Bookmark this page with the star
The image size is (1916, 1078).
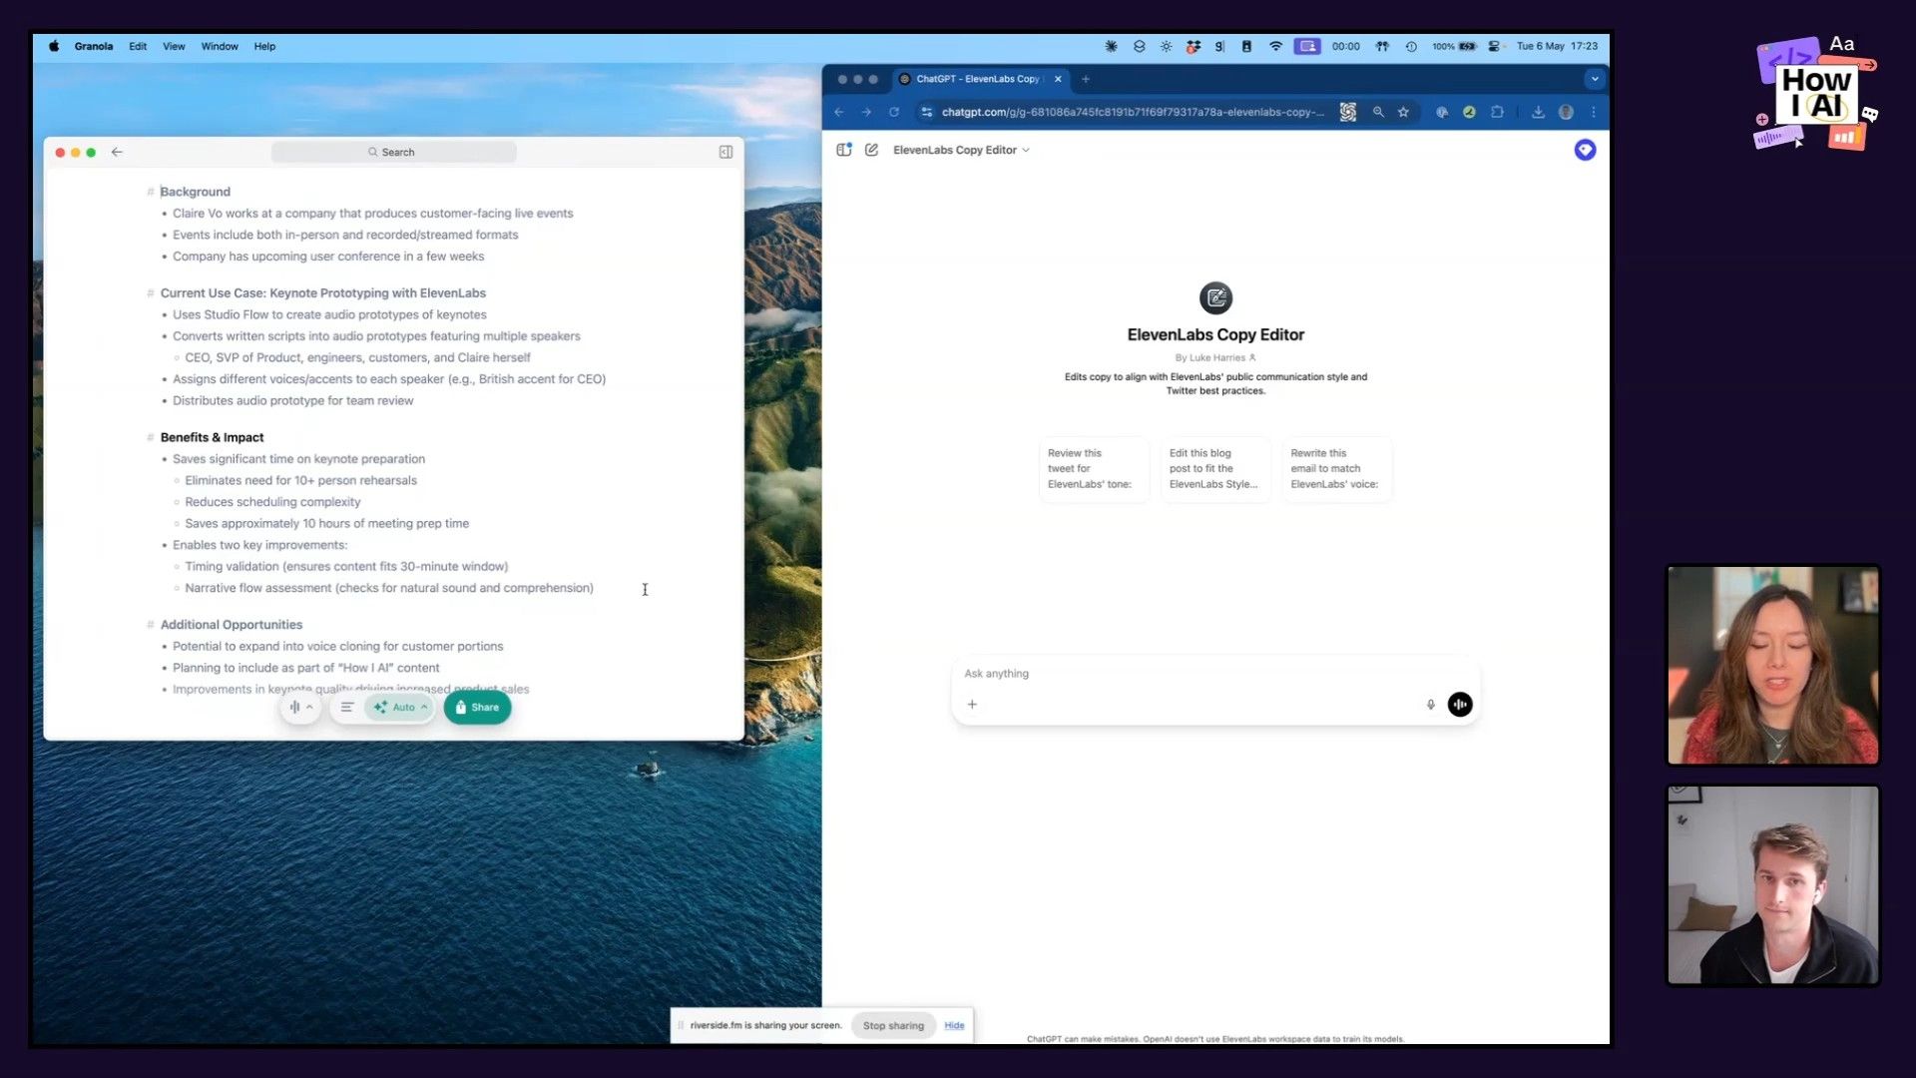pyautogui.click(x=1403, y=112)
